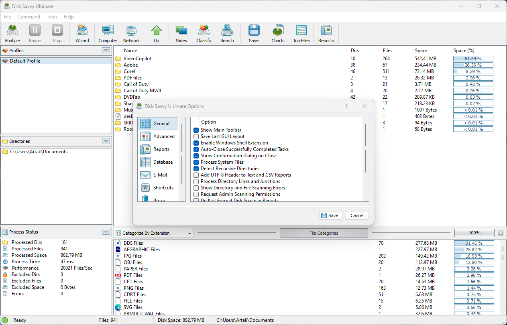Open the Tools menu
This screenshot has height=325, width=507.
(x=52, y=17)
